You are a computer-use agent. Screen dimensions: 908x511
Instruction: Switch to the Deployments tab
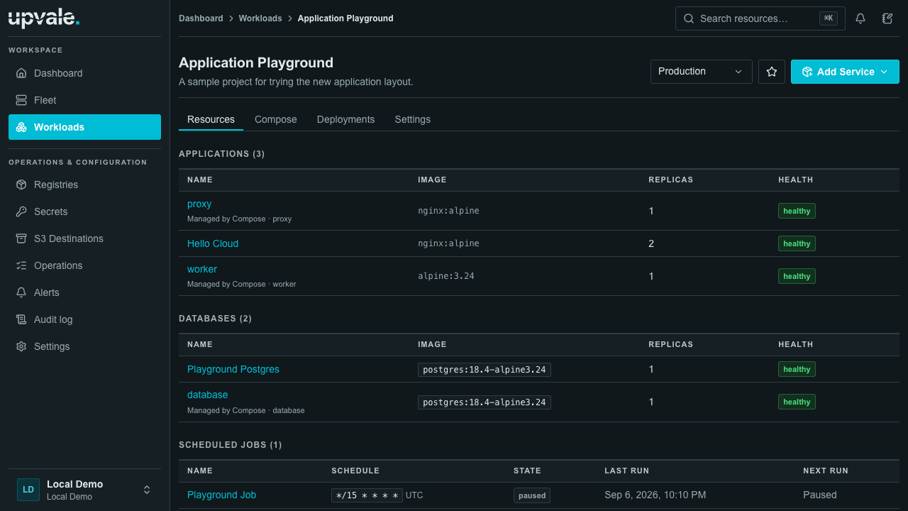pyautogui.click(x=345, y=119)
